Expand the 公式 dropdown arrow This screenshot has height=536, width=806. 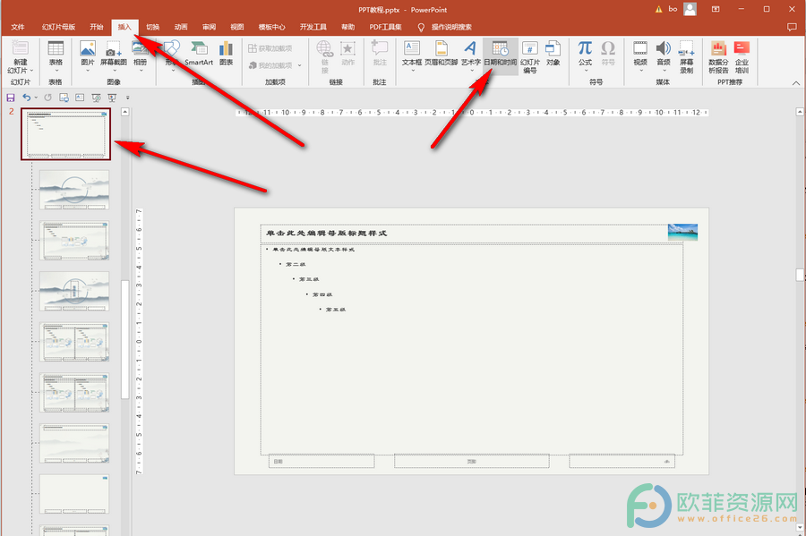[x=585, y=71]
